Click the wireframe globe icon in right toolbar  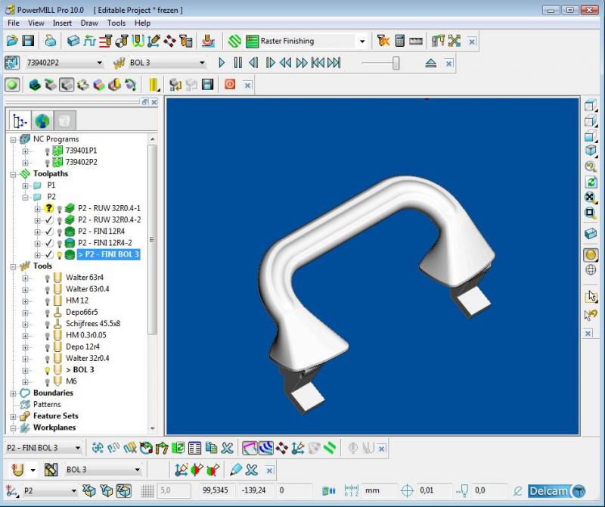click(x=591, y=270)
